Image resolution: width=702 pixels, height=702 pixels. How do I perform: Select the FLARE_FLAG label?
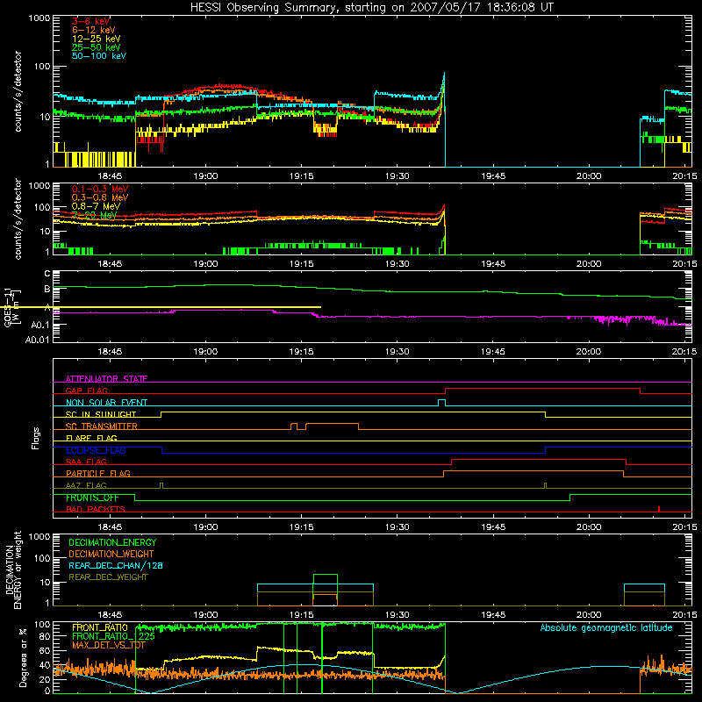[x=91, y=438]
